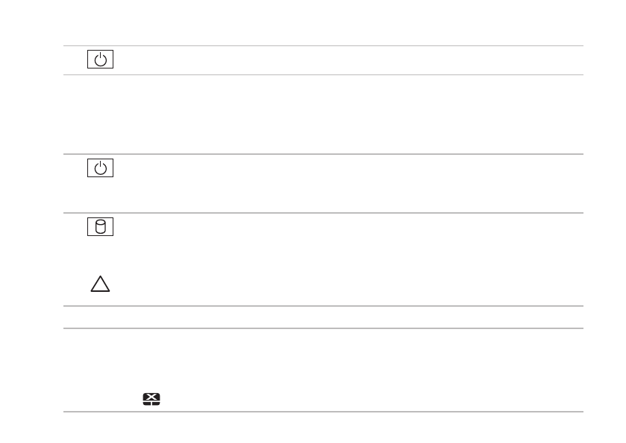Select the hard drive activity cylinder icon
This screenshot has height=443, width=626.
pyautogui.click(x=101, y=226)
